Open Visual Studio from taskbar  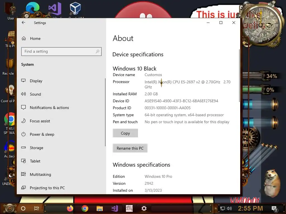point(115,208)
